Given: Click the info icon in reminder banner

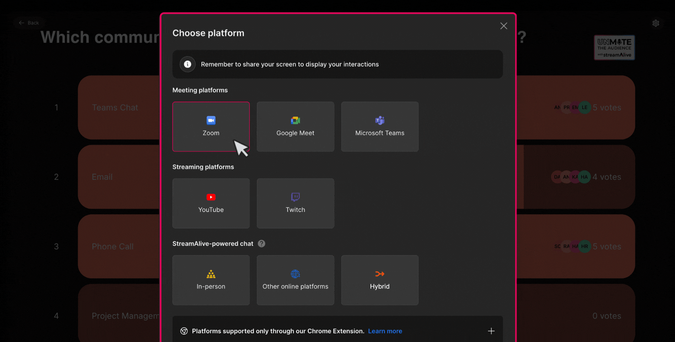Looking at the screenshot, I should pyautogui.click(x=188, y=64).
